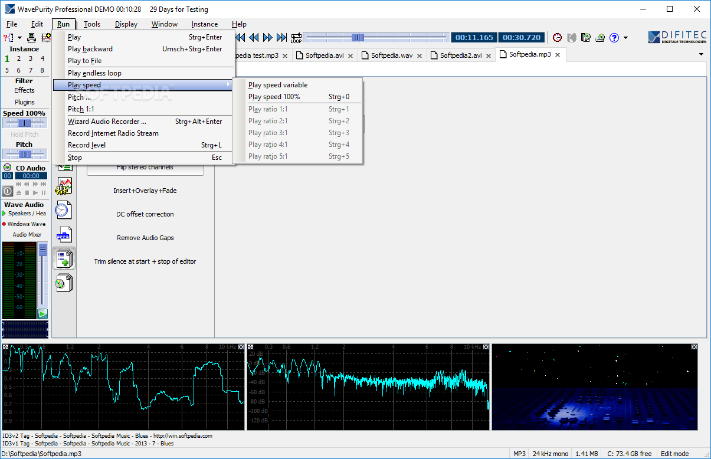Toggle the loop playback icon
The width and height of the screenshot is (711, 459).
[296, 37]
